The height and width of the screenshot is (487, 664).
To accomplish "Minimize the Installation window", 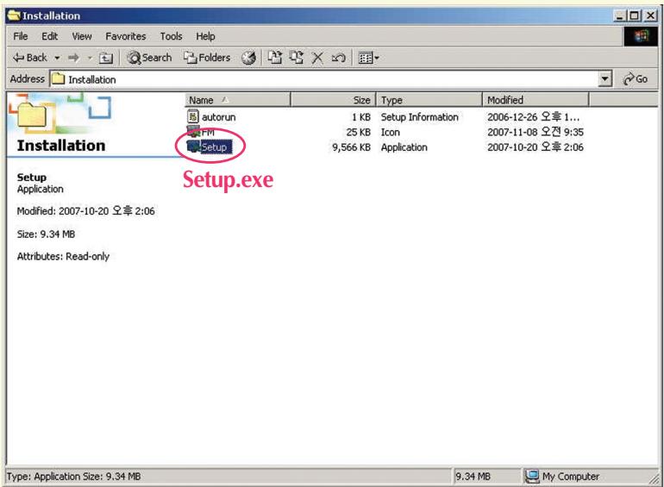I will [x=620, y=16].
